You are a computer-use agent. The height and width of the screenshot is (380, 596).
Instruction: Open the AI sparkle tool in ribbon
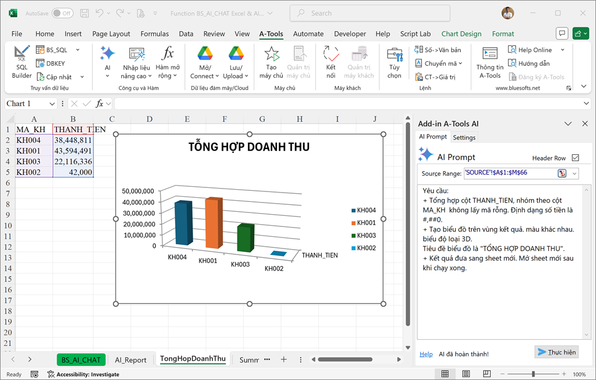click(x=107, y=62)
